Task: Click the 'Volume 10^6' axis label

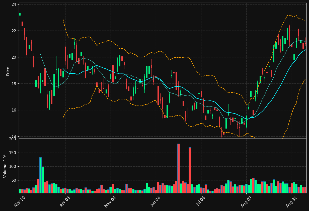Action: pos(5,166)
